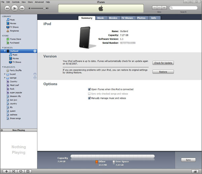
Task: Select Cover Flow view button
Action: 164,8
